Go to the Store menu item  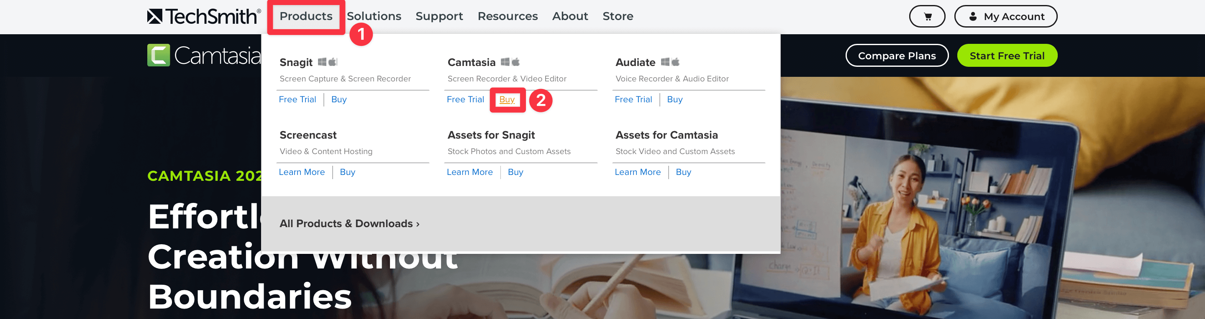point(618,16)
